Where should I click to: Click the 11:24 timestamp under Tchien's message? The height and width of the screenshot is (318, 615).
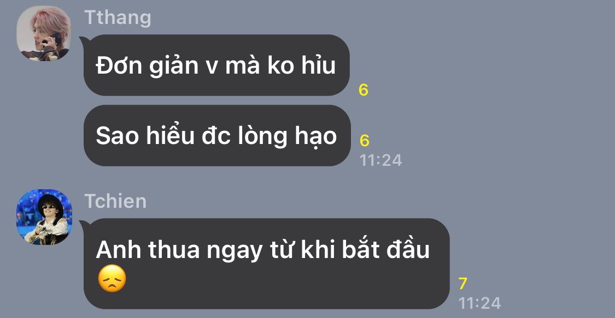point(479,303)
